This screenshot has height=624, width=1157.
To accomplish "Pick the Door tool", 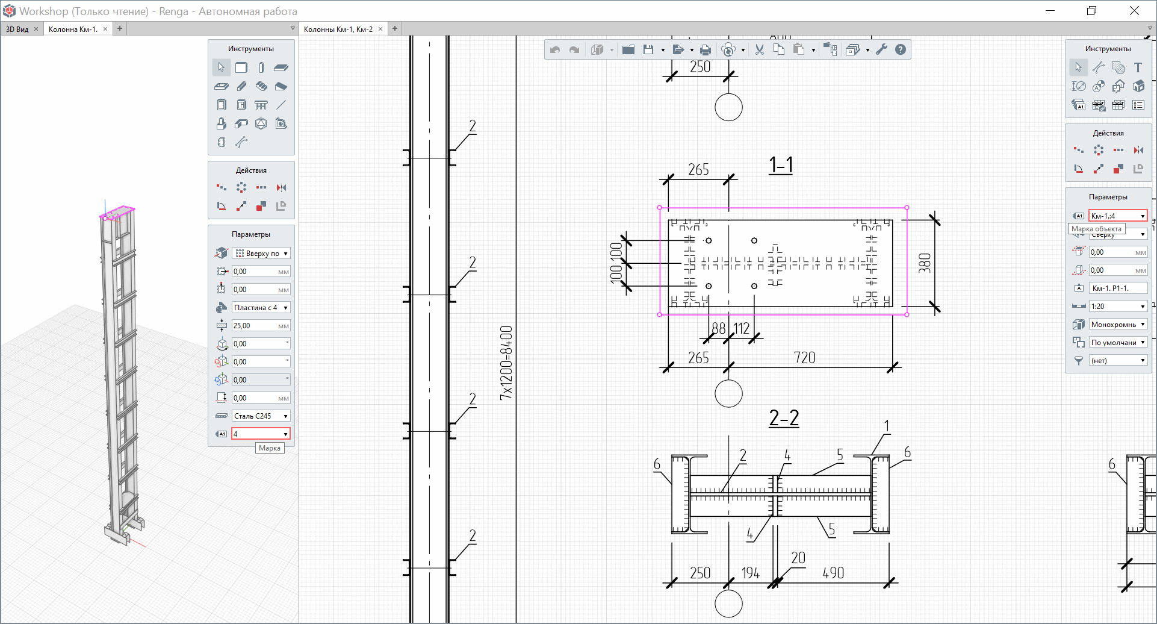I will [222, 105].
